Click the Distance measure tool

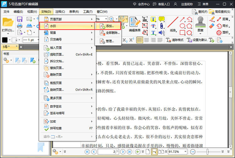223,19
